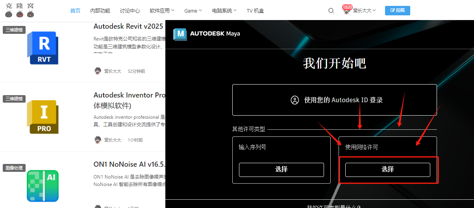This screenshot has width=474, height=208.
Task: Click 1小时前 timestamp
Action: [135, 140]
